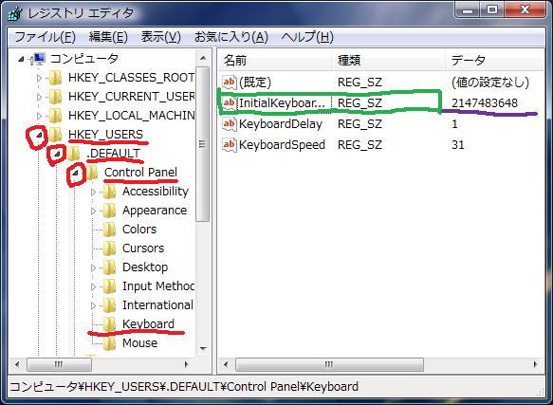
Task: Click the HKEY_USERS folder icon
Action: point(55,135)
